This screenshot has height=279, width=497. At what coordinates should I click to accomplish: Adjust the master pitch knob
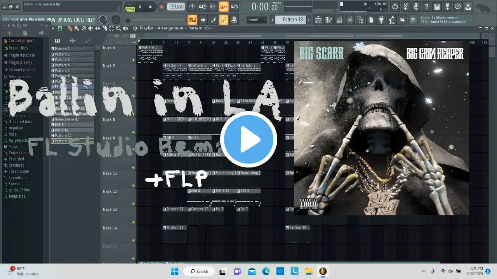116,20
